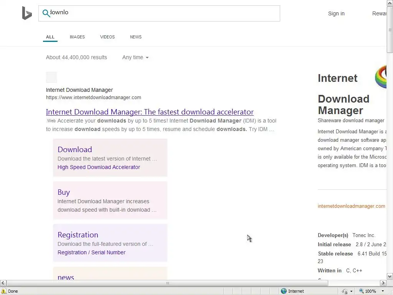This screenshot has width=393, height=295.
Task: Click the Internet Download Manager rainbow logo
Action: [381, 76]
